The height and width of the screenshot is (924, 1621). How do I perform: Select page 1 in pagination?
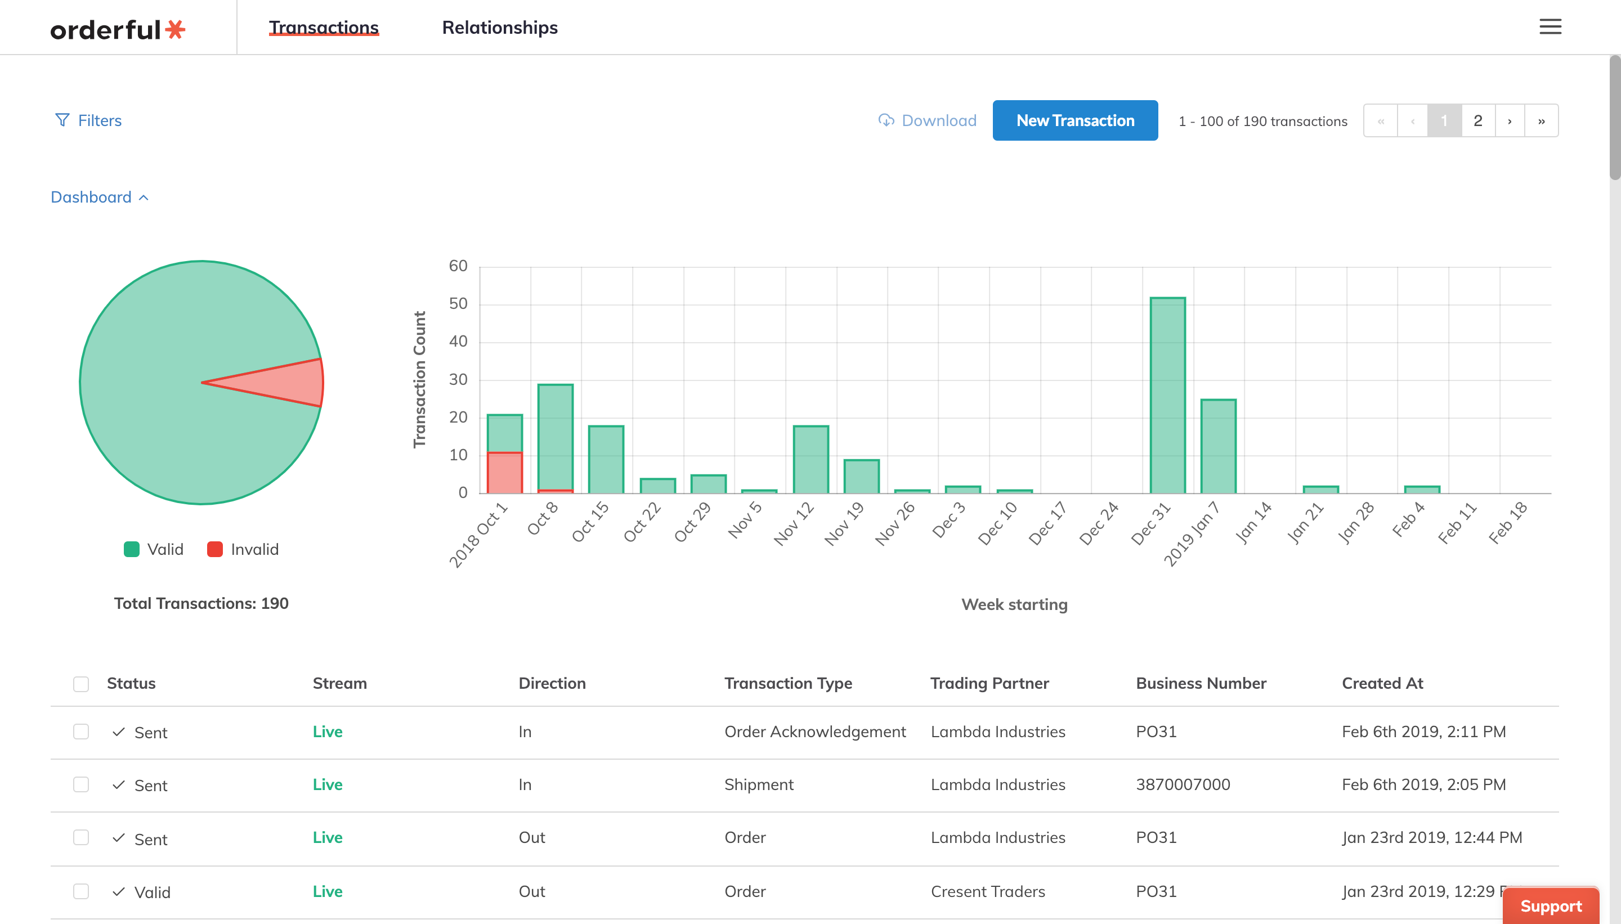1445,120
